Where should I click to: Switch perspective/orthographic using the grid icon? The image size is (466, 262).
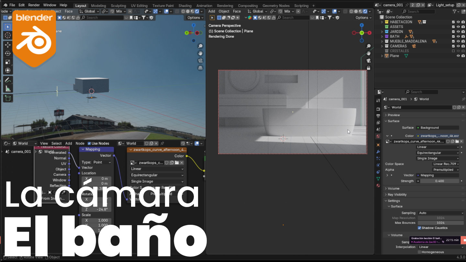(x=200, y=68)
